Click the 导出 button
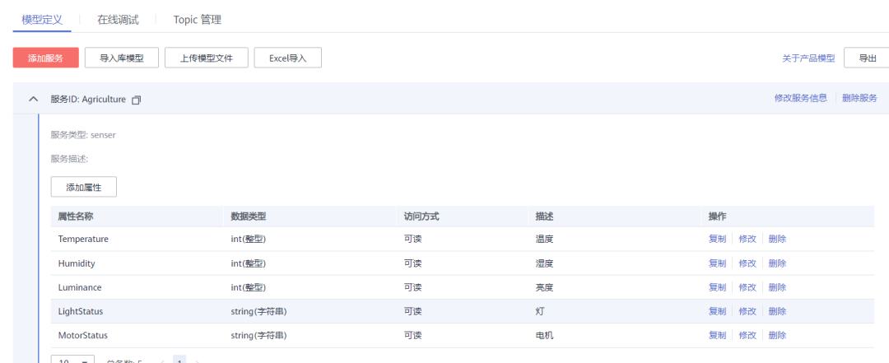Image resolution: width=889 pixels, height=363 pixels. (868, 58)
